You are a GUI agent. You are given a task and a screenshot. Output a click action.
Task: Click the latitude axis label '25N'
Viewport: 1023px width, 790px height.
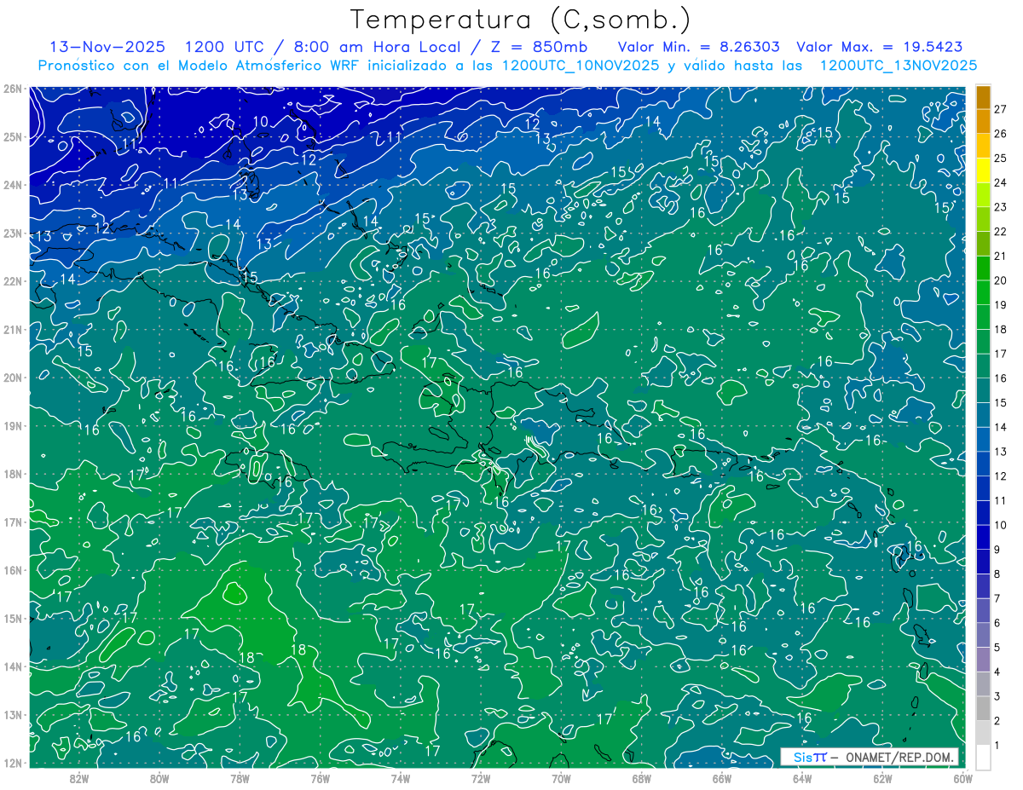12,136
